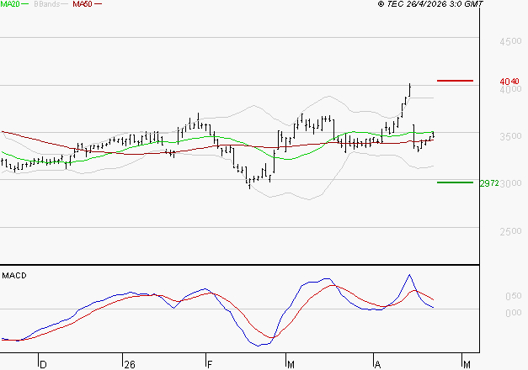The width and height of the screenshot is (528, 370).
Task: Click the MA50 legend label
Action: point(83,4)
